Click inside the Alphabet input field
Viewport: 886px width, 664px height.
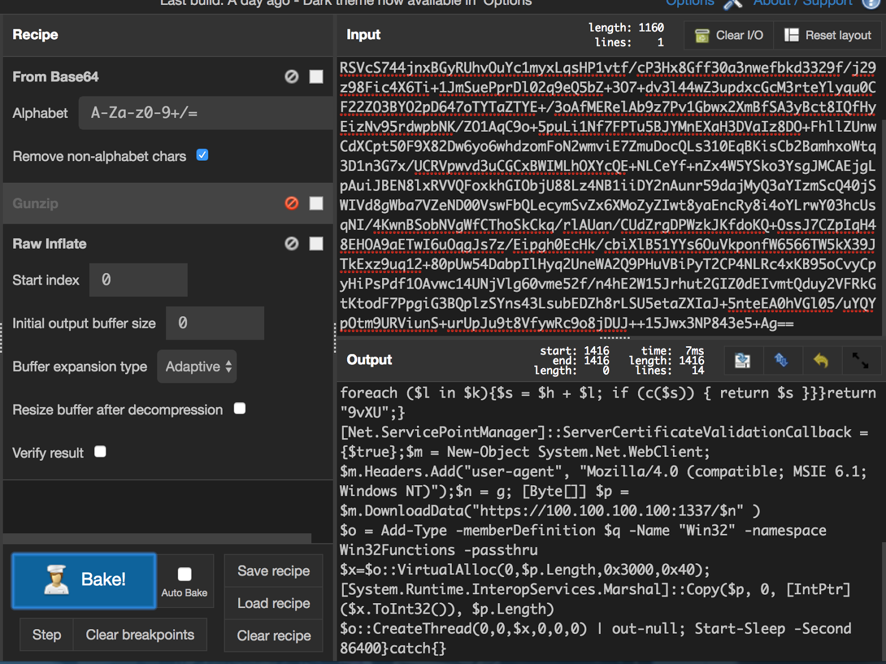(x=205, y=113)
